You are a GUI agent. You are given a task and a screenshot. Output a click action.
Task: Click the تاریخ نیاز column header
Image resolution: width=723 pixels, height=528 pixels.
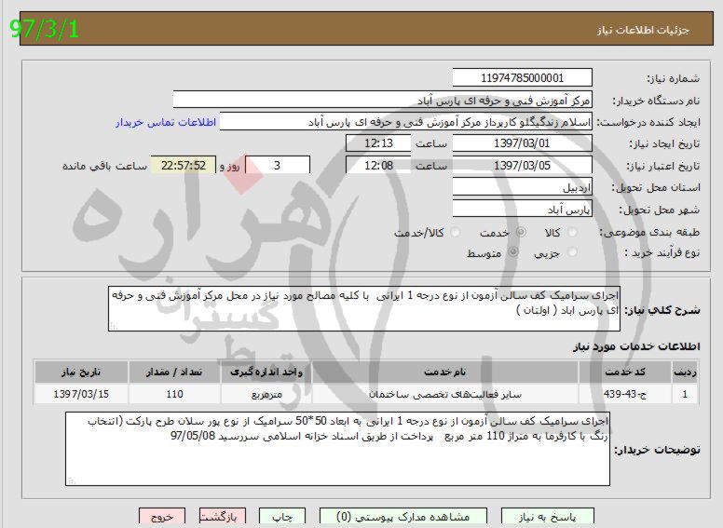(x=81, y=372)
